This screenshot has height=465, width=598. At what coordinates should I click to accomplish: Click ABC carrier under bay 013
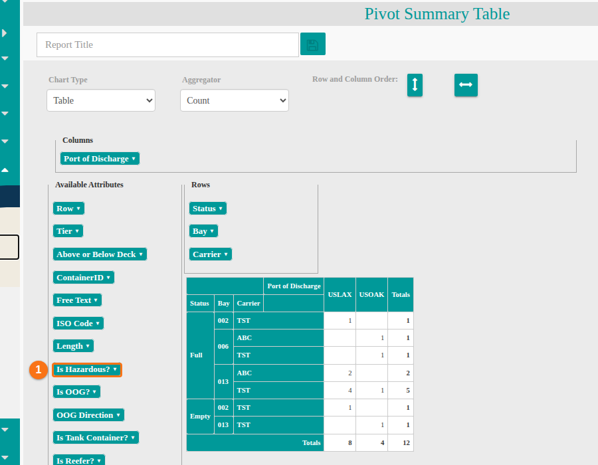click(x=278, y=373)
